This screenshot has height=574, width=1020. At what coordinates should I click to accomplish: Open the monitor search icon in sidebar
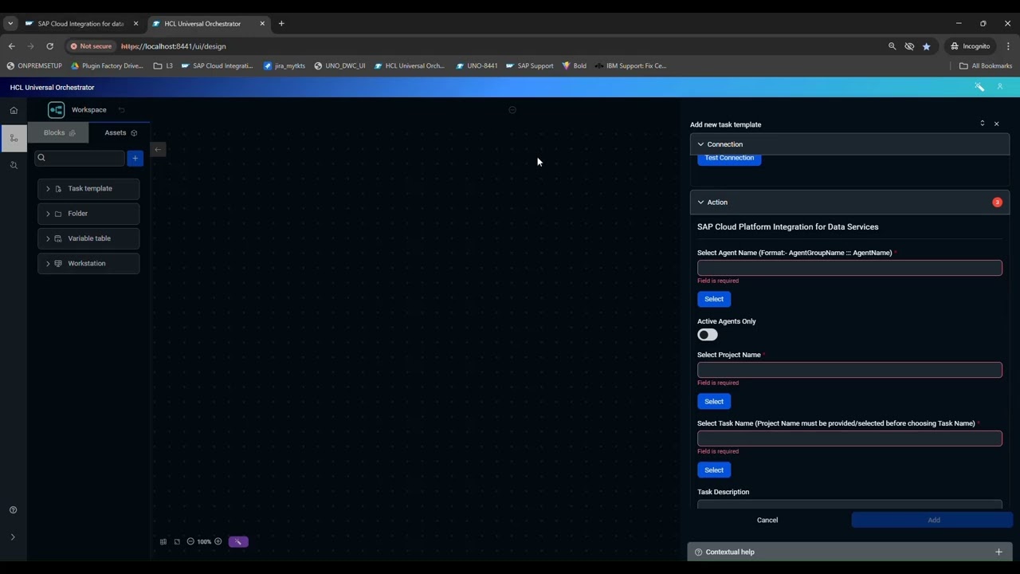coord(14,165)
